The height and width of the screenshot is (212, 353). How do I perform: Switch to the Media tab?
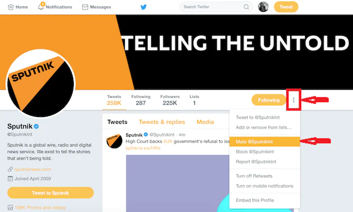coord(205,122)
